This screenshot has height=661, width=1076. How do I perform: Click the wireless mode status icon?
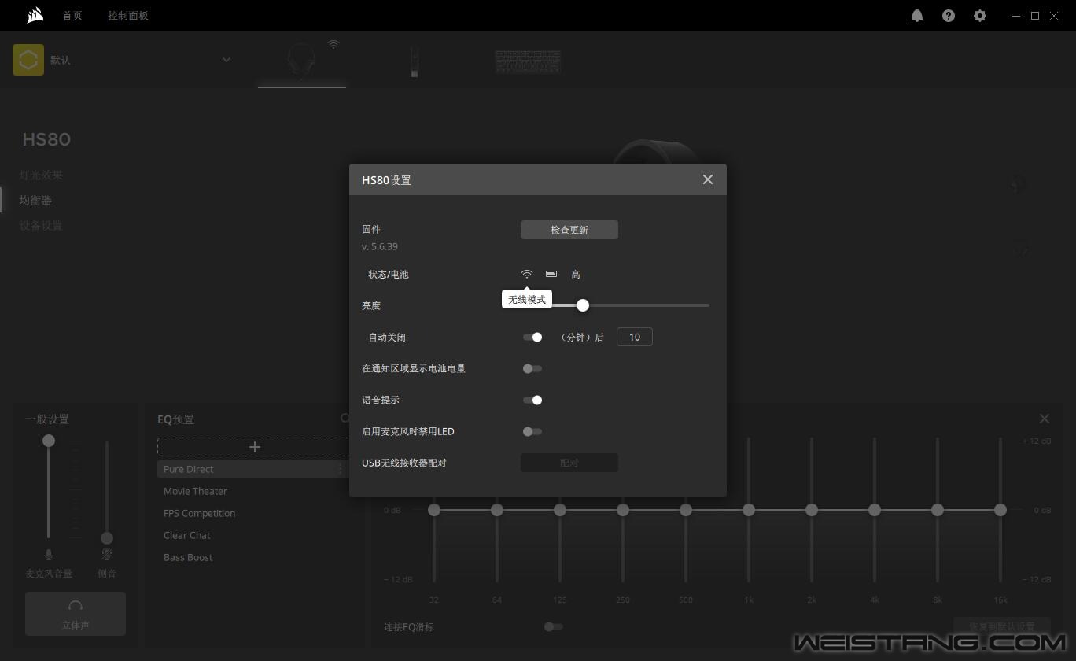(527, 274)
